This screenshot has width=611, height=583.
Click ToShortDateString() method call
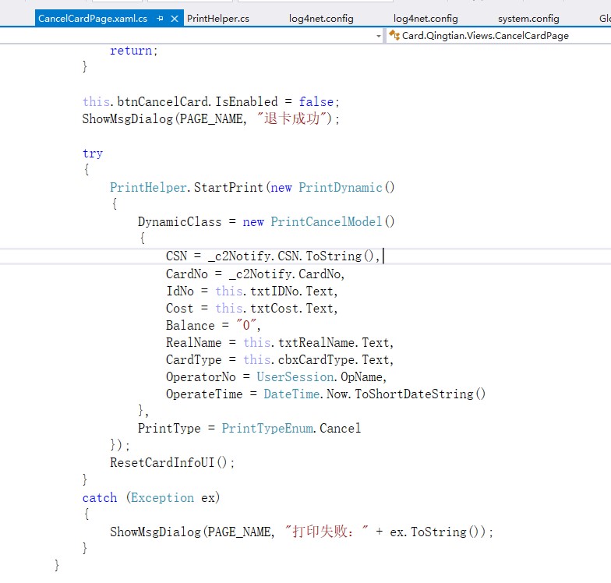(420, 394)
